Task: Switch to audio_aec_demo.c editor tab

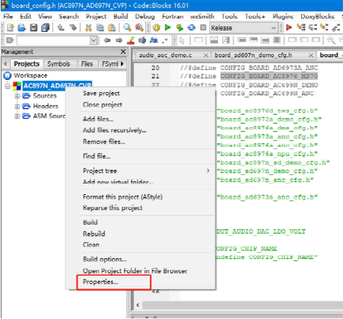Action: pos(165,56)
